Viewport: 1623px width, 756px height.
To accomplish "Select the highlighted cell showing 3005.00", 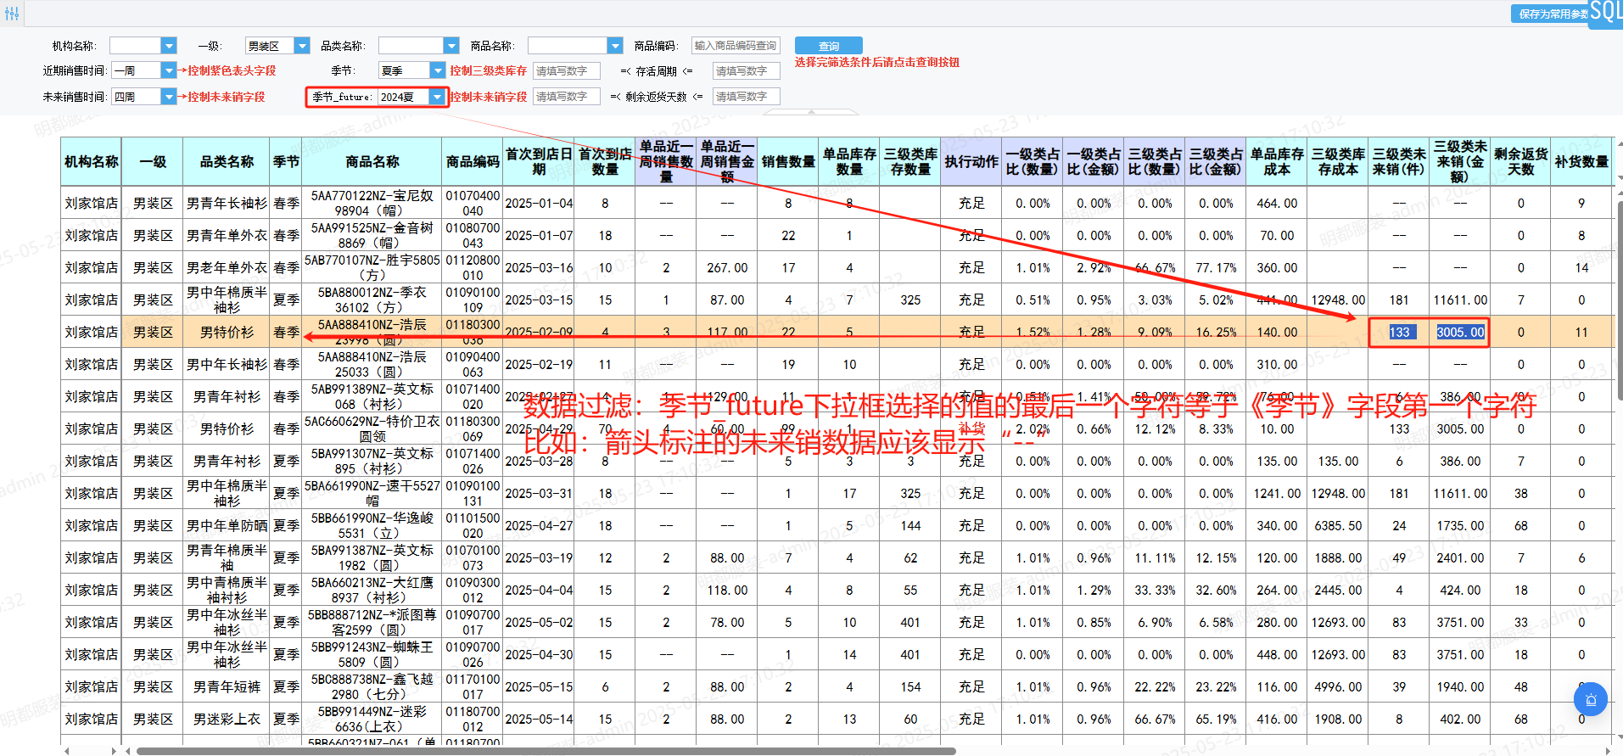I will 1459,333.
